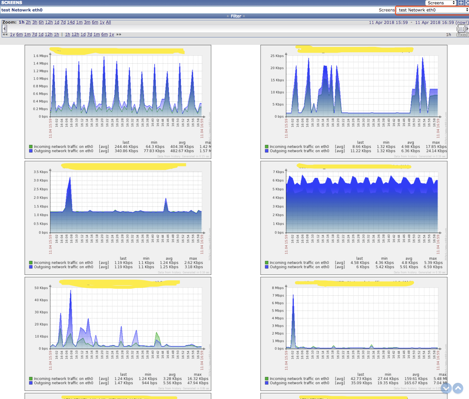Move forward 1y using the navigation links
Image resolution: width=469 pixels, height=399 pixels.
pyautogui.click(x=112, y=34)
